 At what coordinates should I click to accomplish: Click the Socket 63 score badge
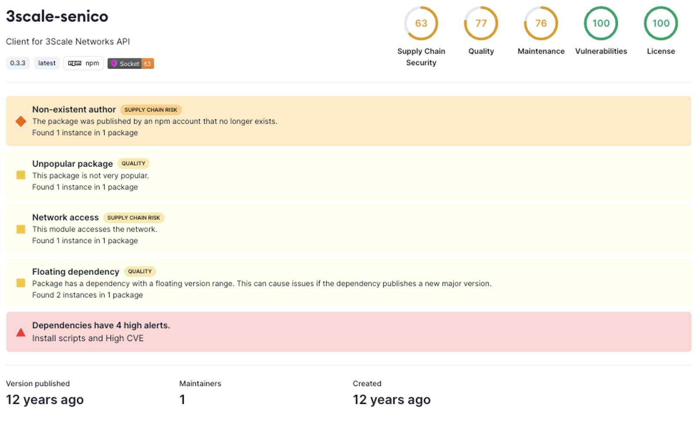click(x=131, y=63)
